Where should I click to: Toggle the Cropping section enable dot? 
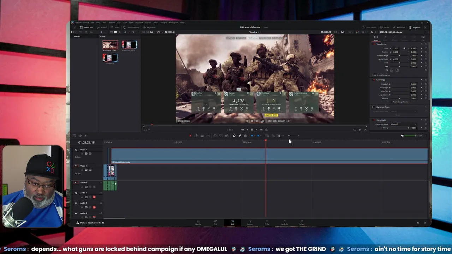coord(374,80)
